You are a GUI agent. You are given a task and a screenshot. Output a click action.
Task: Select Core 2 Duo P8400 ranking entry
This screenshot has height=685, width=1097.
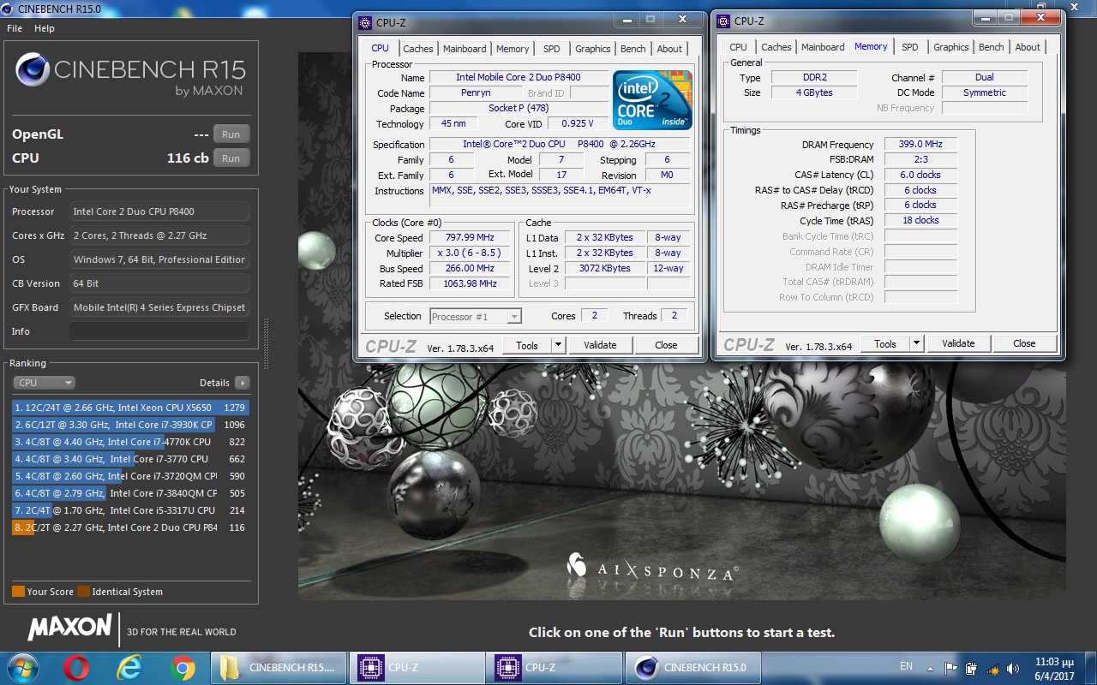130,527
